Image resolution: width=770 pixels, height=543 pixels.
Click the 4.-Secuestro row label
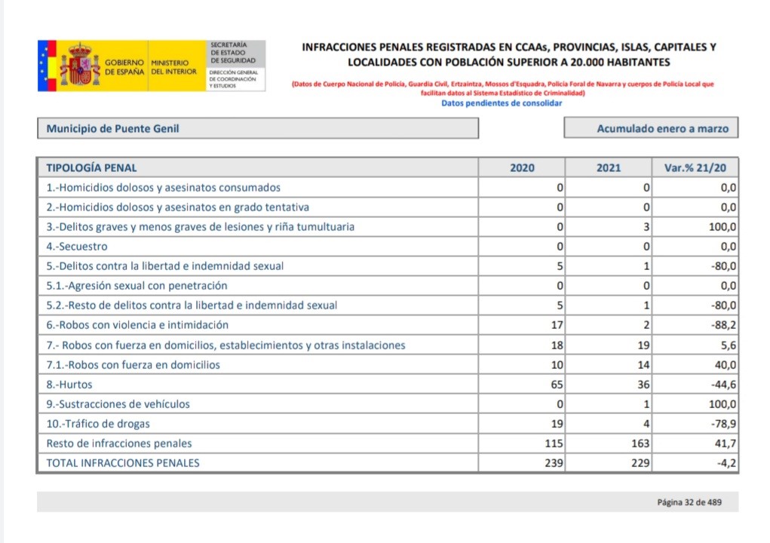[x=77, y=247]
